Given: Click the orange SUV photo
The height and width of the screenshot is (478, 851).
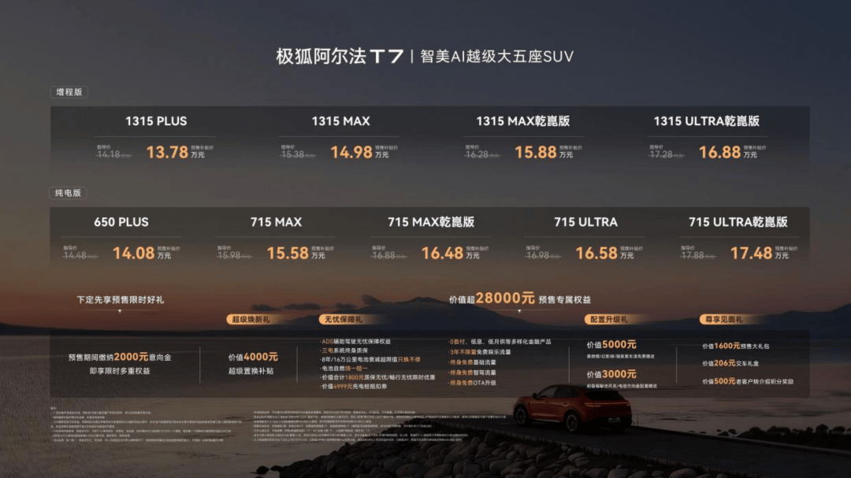Looking at the screenshot, I should [x=572, y=409].
